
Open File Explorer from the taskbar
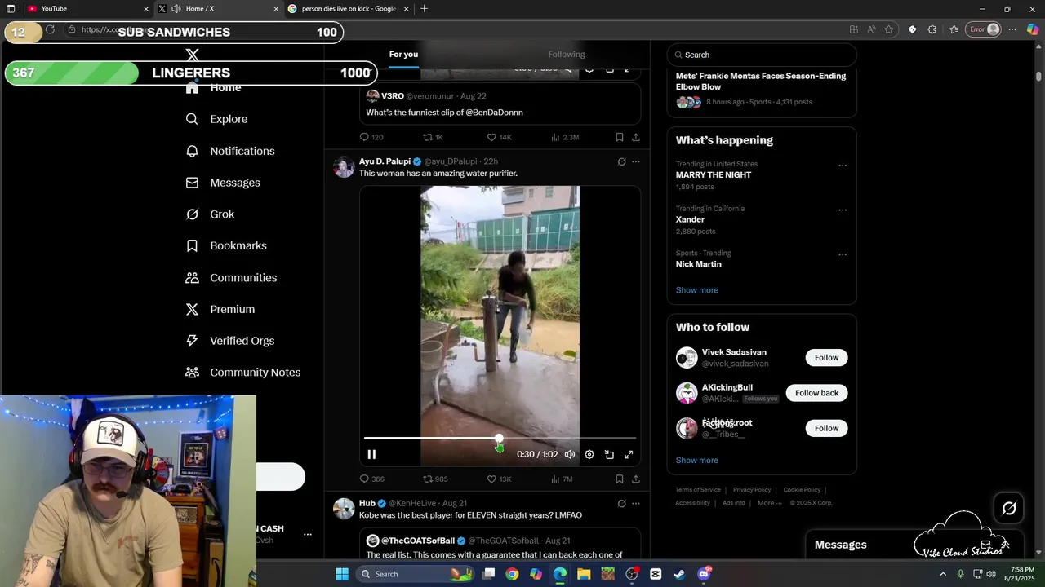tap(584, 574)
